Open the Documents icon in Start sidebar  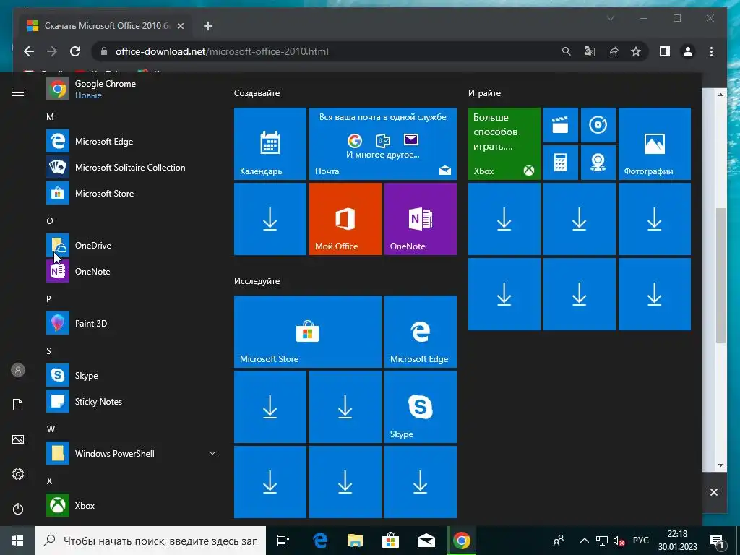tap(18, 405)
